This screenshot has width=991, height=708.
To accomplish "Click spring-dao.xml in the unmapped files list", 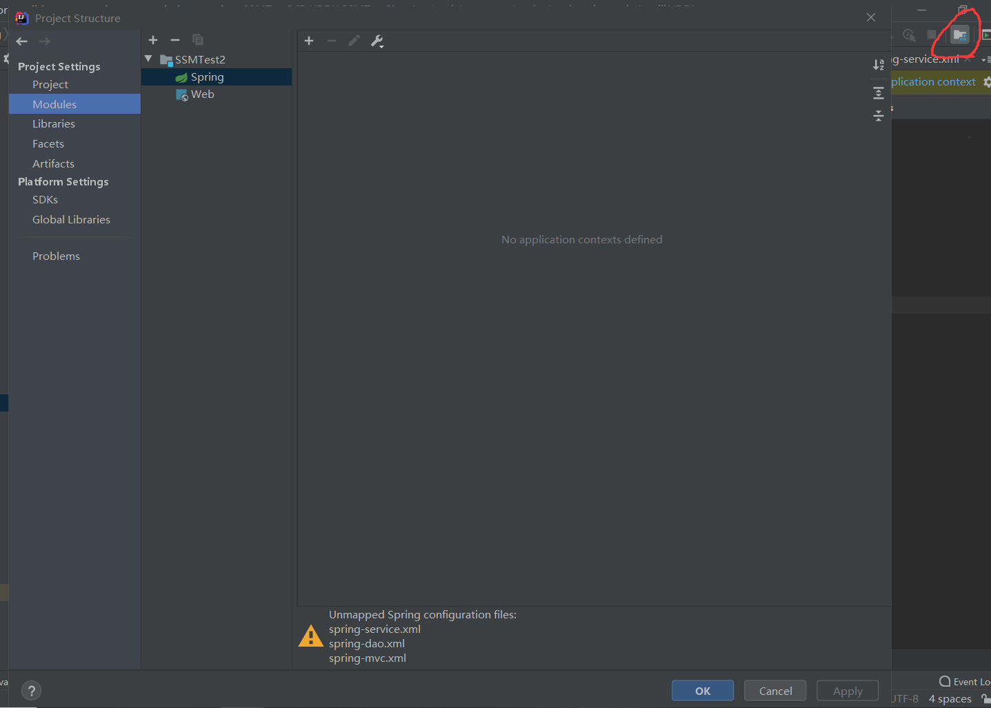I will pyautogui.click(x=367, y=644).
